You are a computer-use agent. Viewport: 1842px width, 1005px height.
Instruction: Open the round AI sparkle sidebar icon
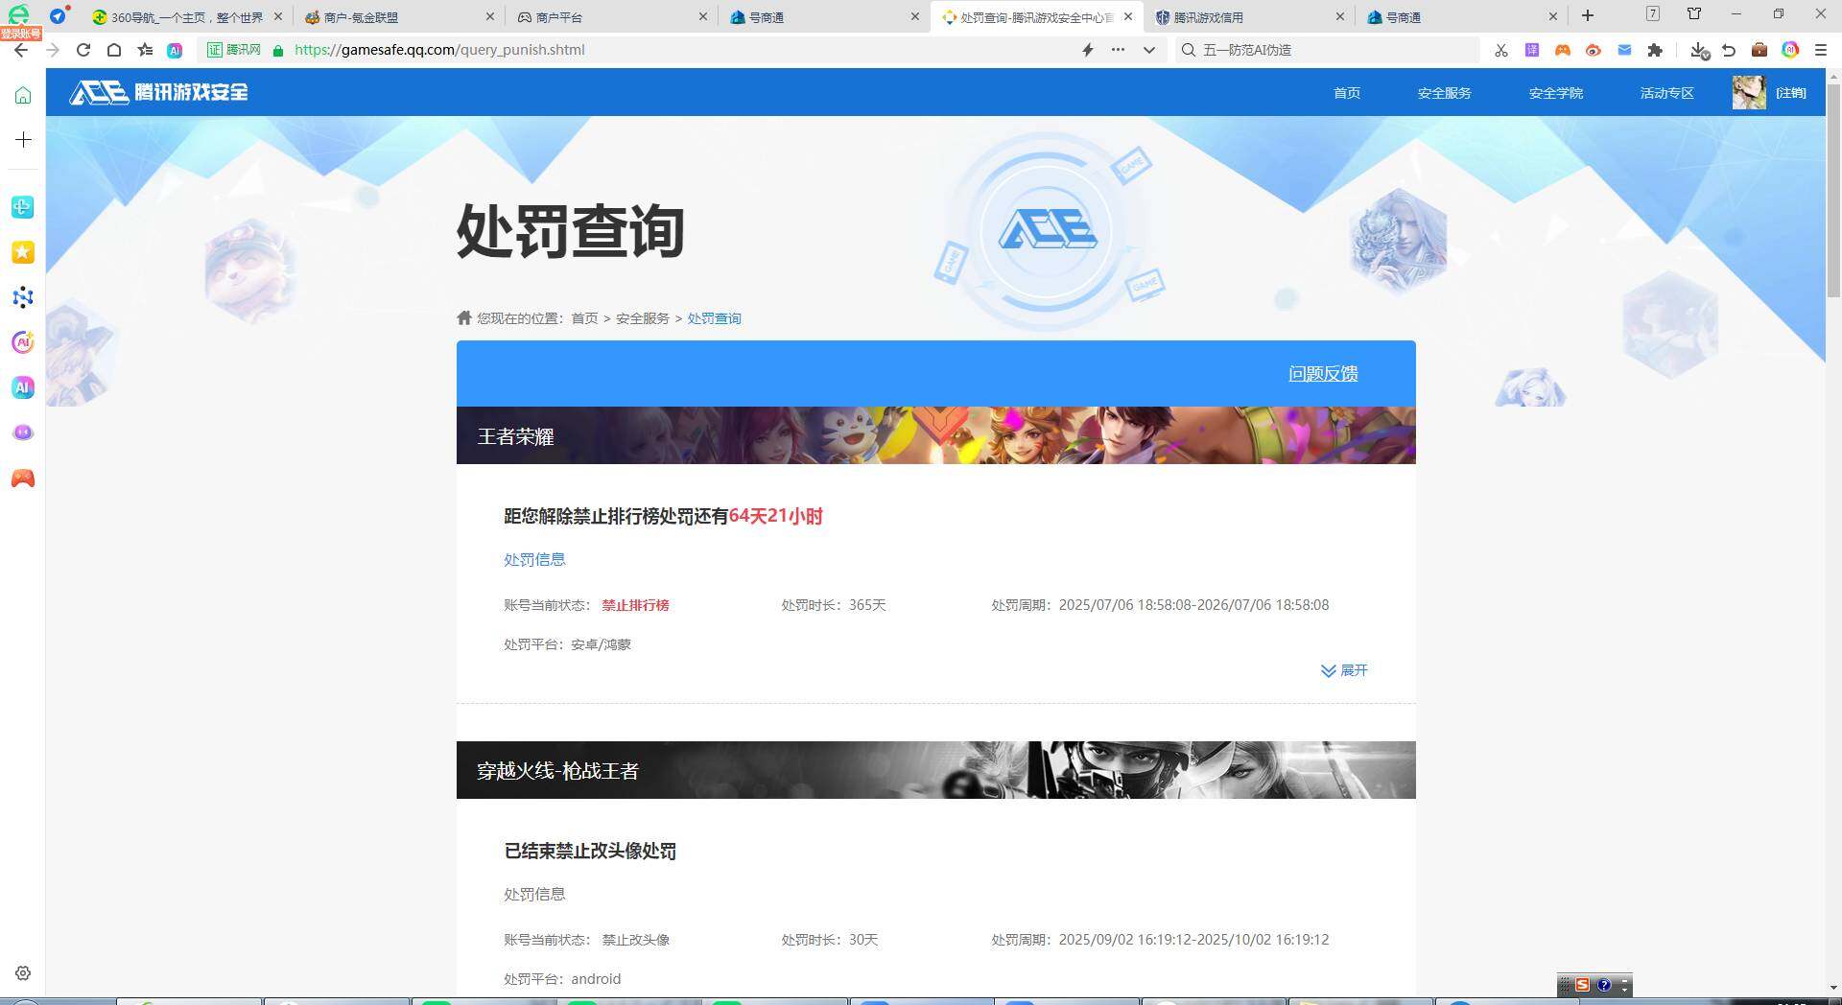click(23, 342)
